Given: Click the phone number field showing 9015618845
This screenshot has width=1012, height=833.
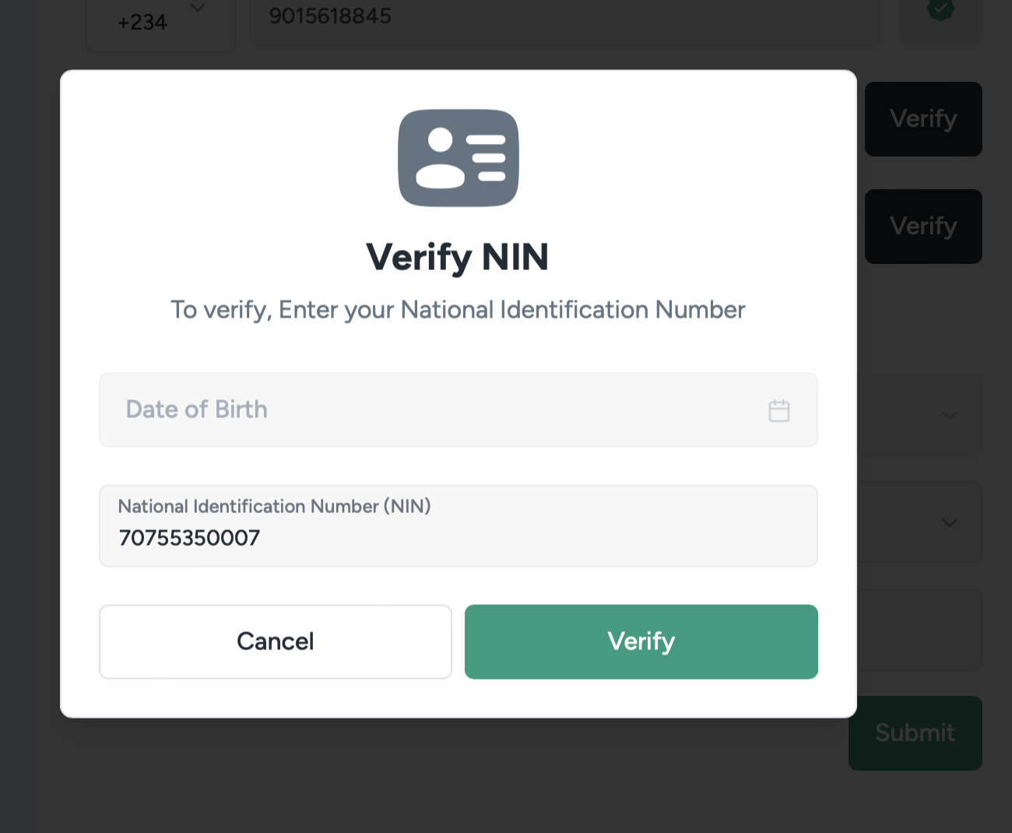Looking at the screenshot, I should [545, 17].
